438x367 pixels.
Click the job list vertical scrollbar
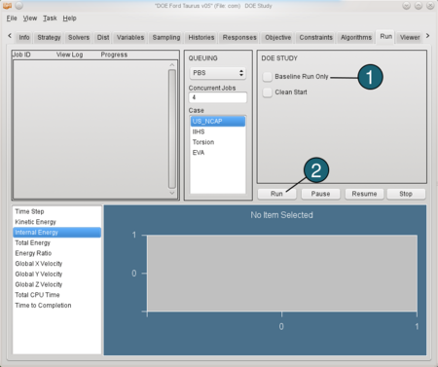pyautogui.click(x=172, y=128)
